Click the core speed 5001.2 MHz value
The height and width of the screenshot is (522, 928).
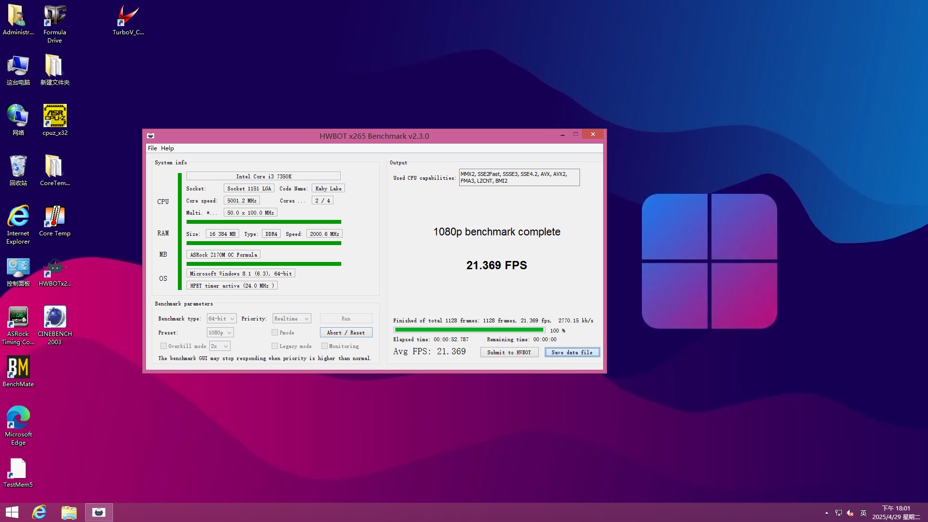click(242, 201)
